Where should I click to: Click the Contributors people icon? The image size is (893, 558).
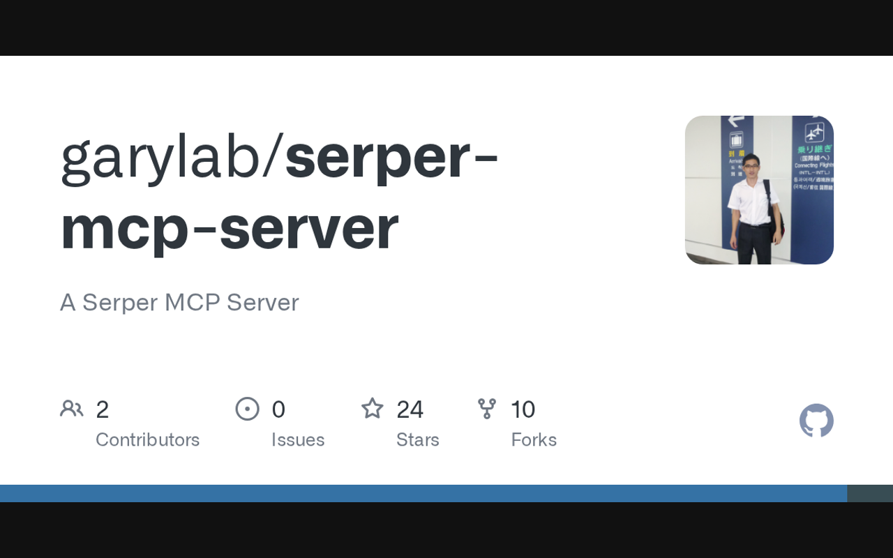(x=71, y=409)
